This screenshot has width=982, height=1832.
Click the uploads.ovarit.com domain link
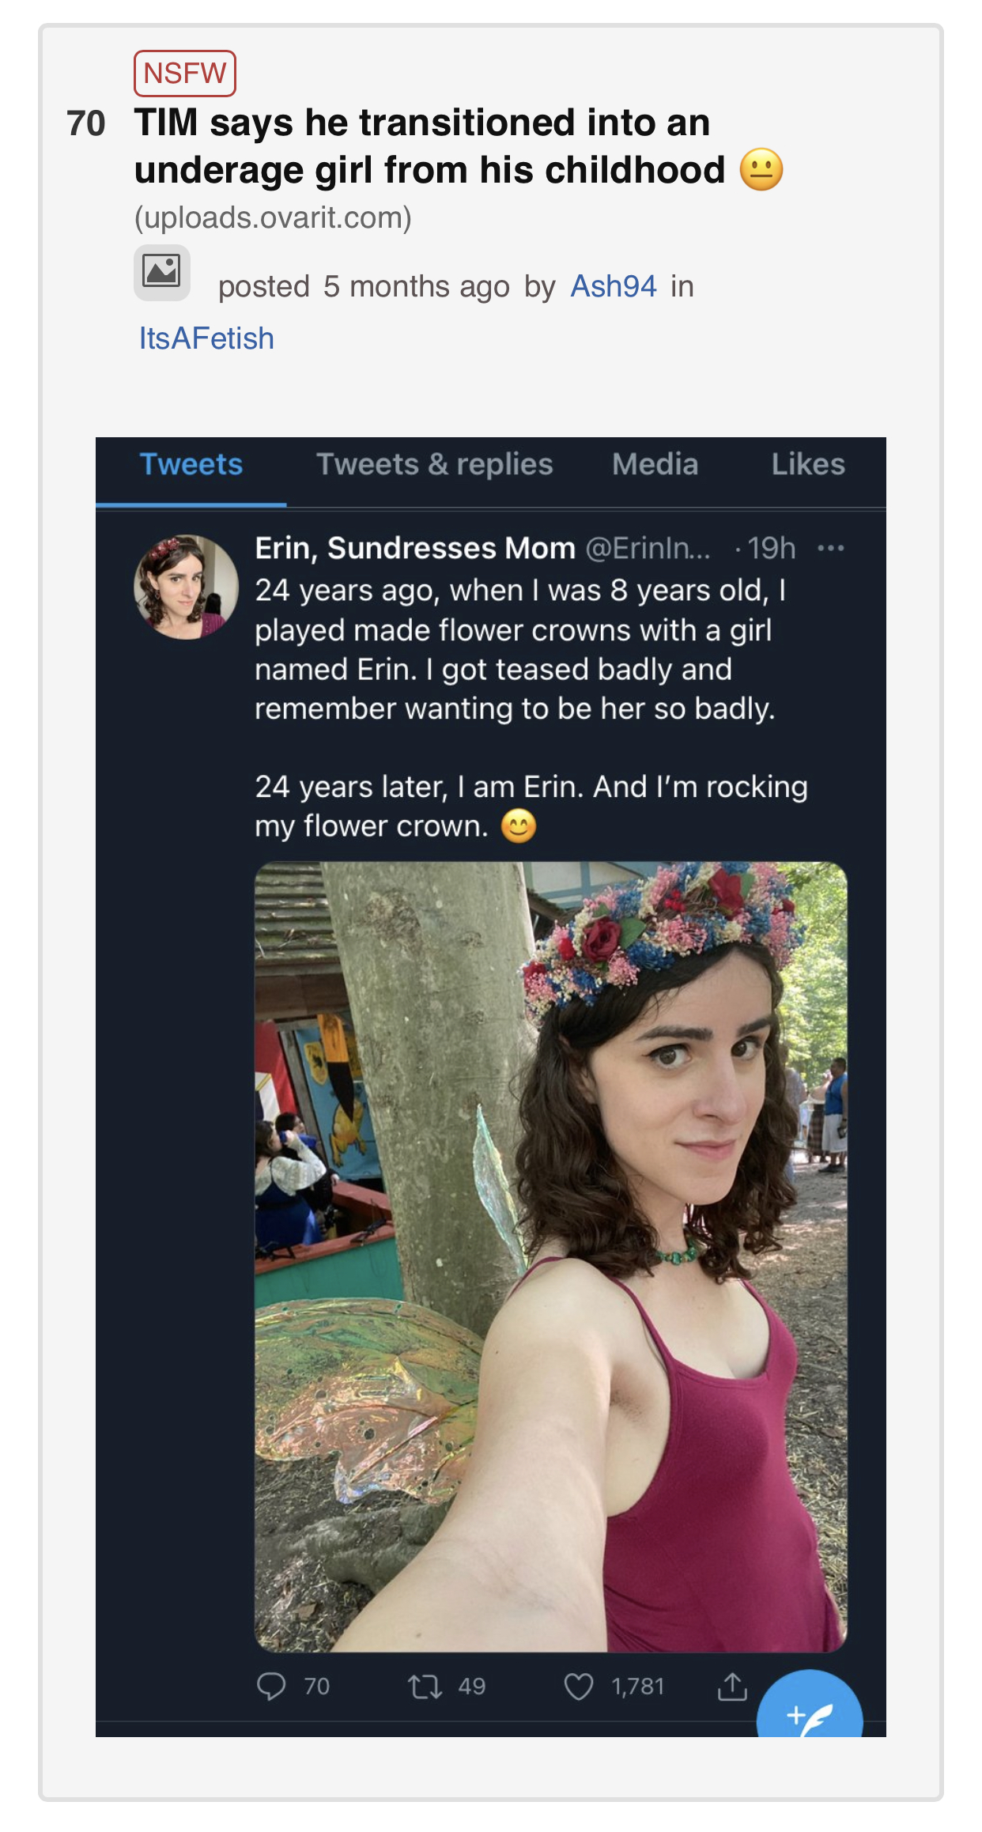(273, 217)
